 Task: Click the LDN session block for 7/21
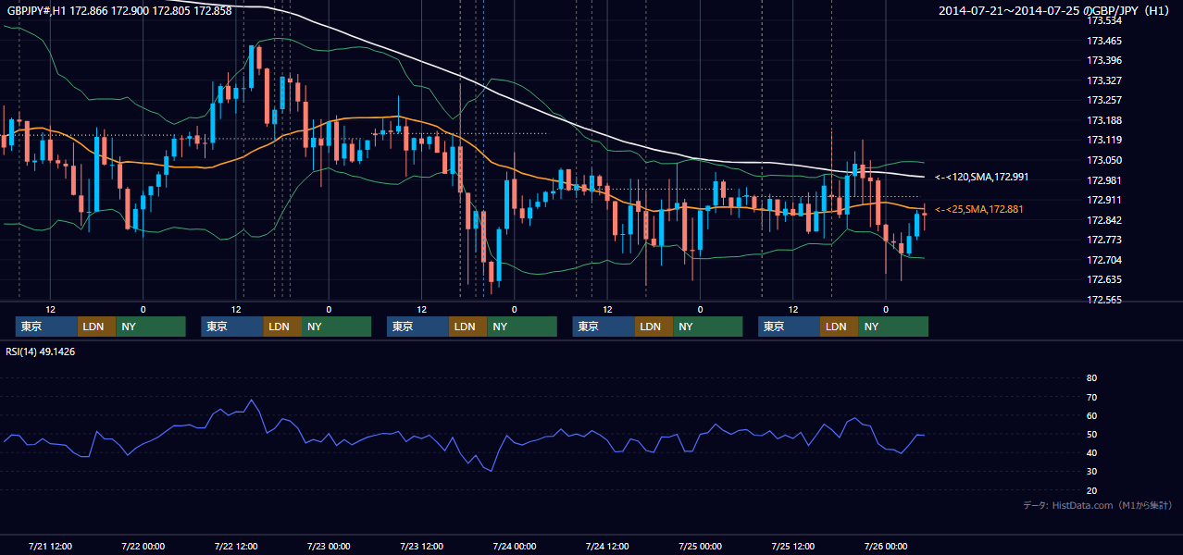point(96,327)
